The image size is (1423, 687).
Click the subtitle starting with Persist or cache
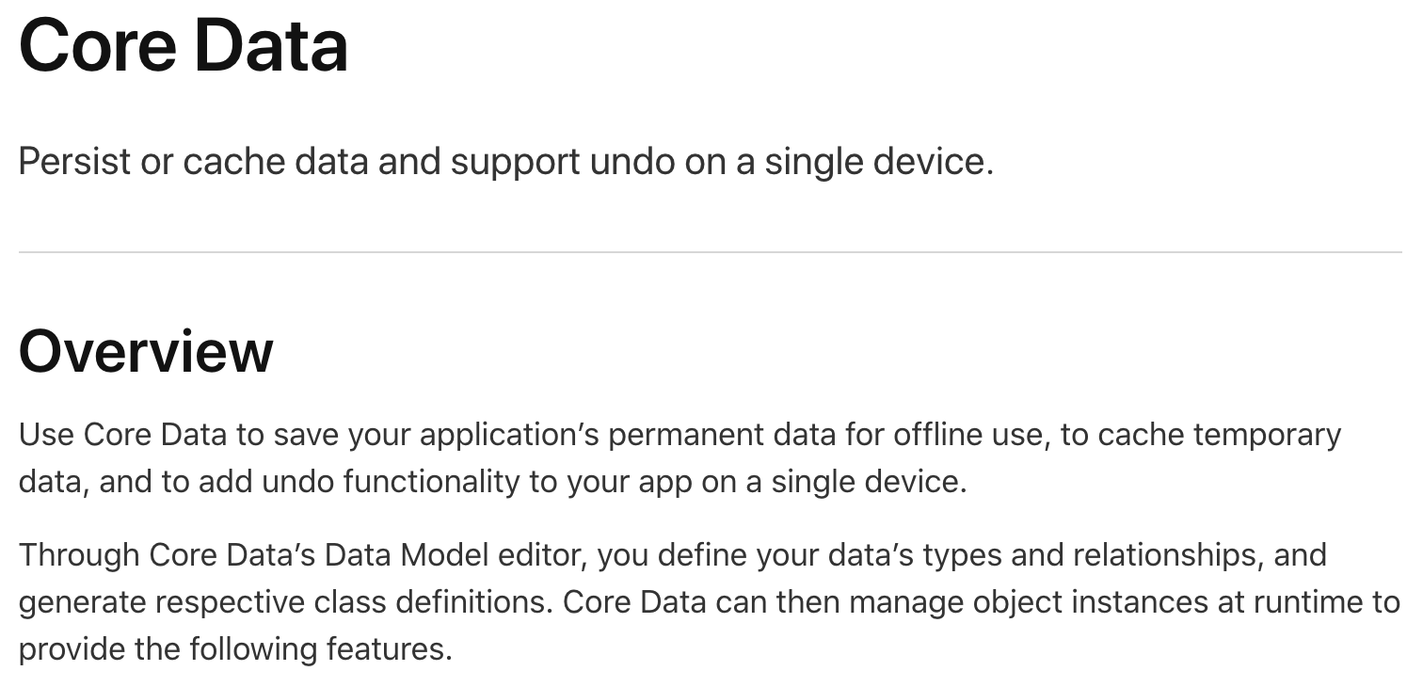(x=506, y=162)
